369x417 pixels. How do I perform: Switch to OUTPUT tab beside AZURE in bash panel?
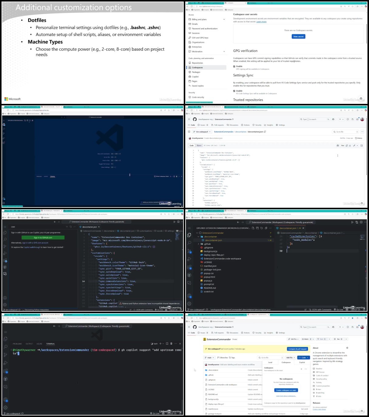tap(29, 344)
